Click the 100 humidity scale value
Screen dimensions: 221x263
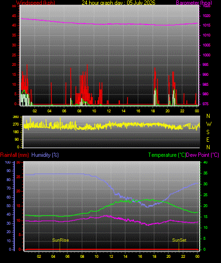tap(8, 163)
